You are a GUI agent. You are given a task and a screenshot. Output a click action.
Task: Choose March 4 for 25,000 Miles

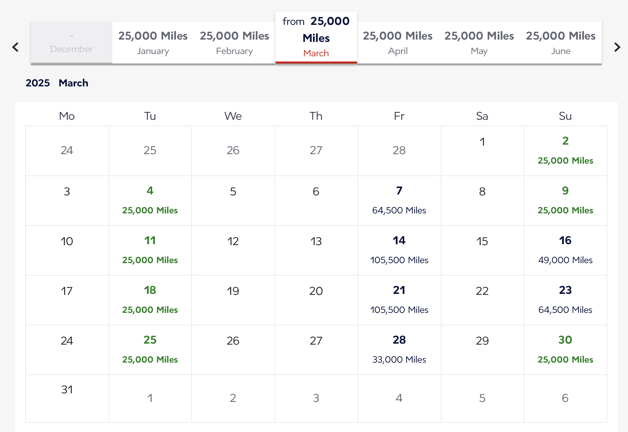[150, 200]
